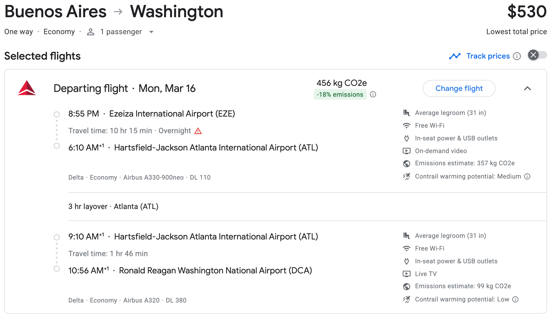The image size is (554, 320).
Task: Click the globe icon beside 357 kg CO2e
Action: [x=407, y=163]
